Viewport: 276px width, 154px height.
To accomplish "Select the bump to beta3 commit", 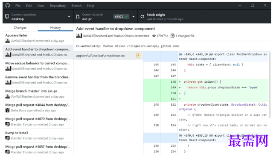I will (38, 136).
